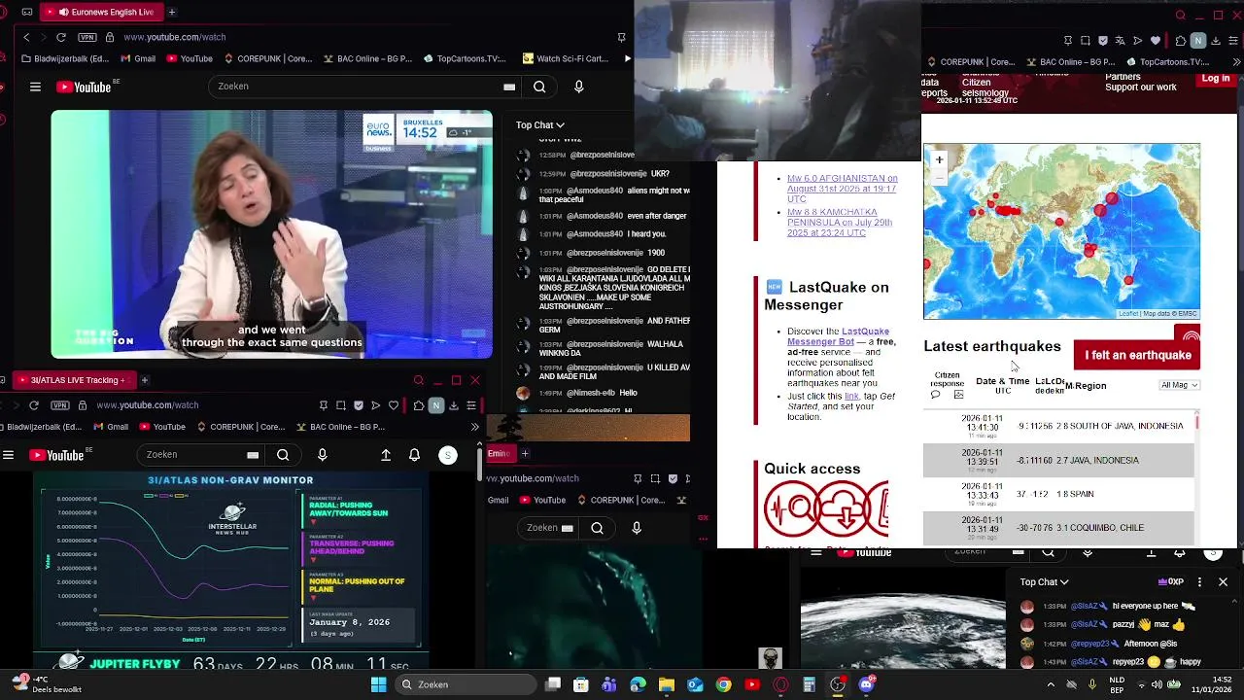1244x700 pixels.
Task: Add new tab beside 3I/ATLAS tab
Action: 144,380
